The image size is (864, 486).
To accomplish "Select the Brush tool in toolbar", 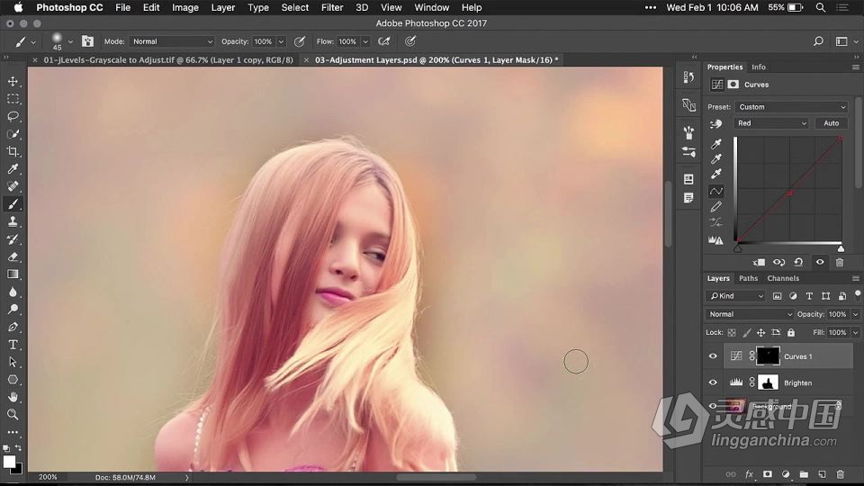I will pos(13,204).
